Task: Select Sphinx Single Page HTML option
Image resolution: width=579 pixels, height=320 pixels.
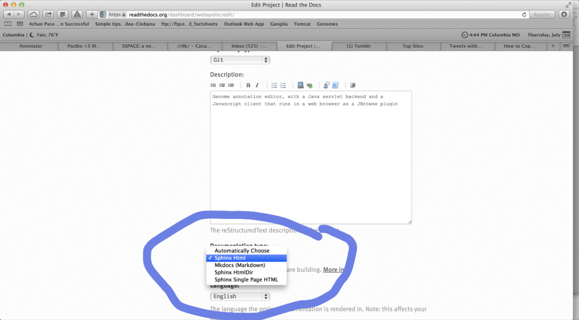Action: 246,280
